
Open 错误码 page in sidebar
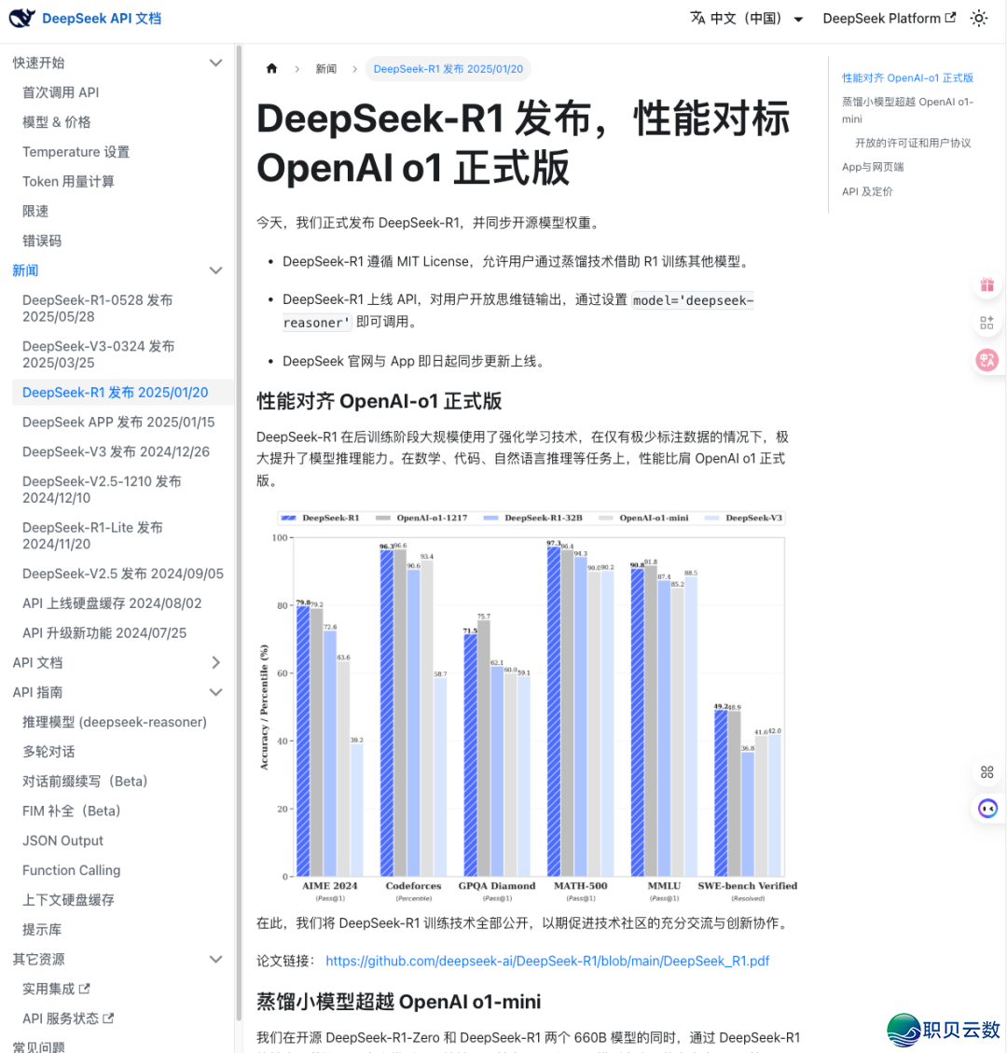tap(42, 241)
